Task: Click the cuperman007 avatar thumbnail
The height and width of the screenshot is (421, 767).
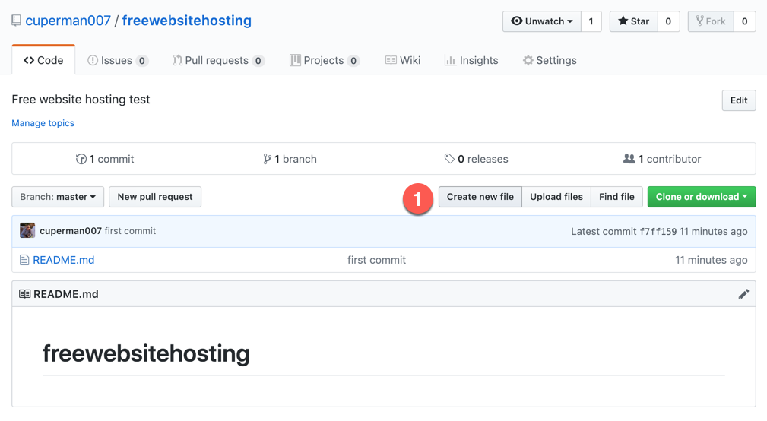Action: pos(27,231)
